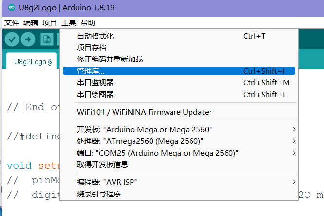Expand the 端口 COM25 port submenu

pyautogui.click(x=179, y=153)
